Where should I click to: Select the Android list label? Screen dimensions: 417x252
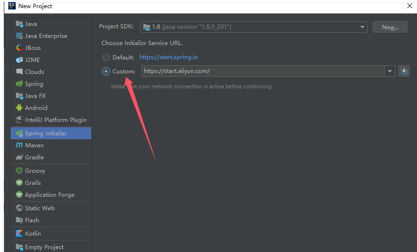pyautogui.click(x=36, y=108)
